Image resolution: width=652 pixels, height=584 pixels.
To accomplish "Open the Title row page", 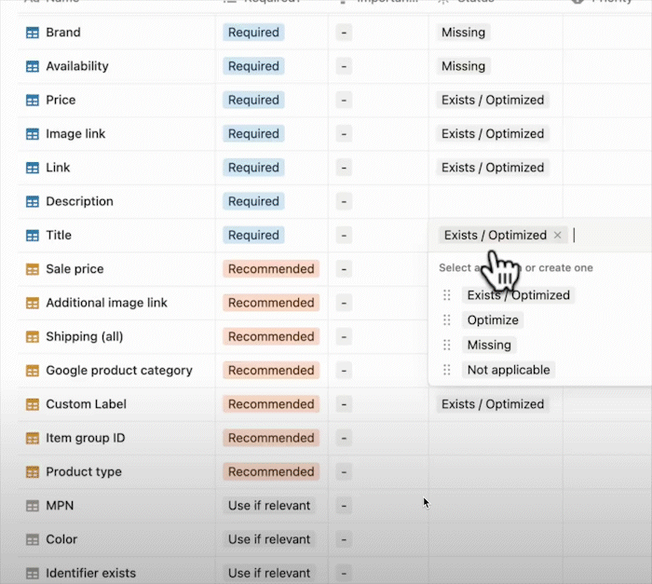I will click(59, 236).
